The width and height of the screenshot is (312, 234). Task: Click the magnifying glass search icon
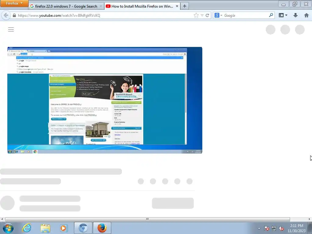coord(271,15)
